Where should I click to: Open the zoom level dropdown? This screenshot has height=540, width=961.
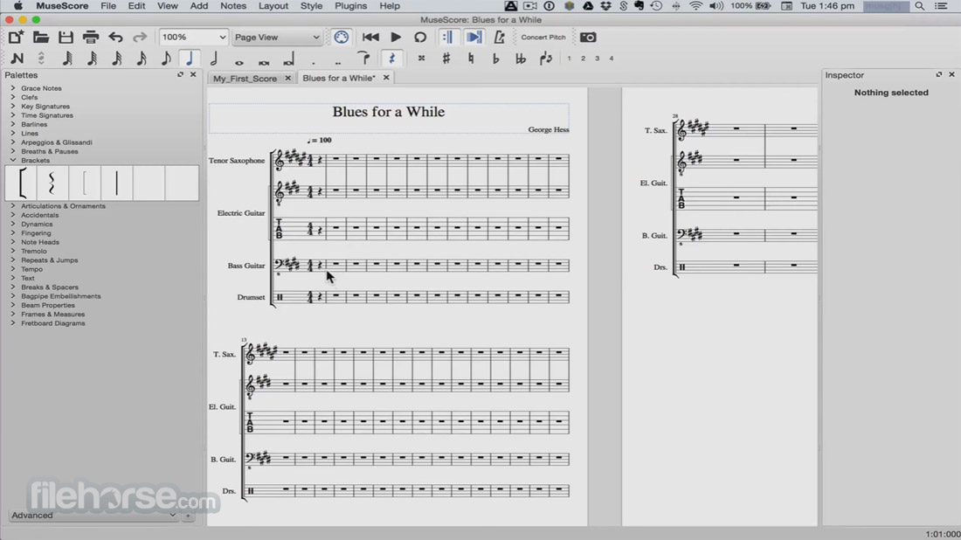193,38
